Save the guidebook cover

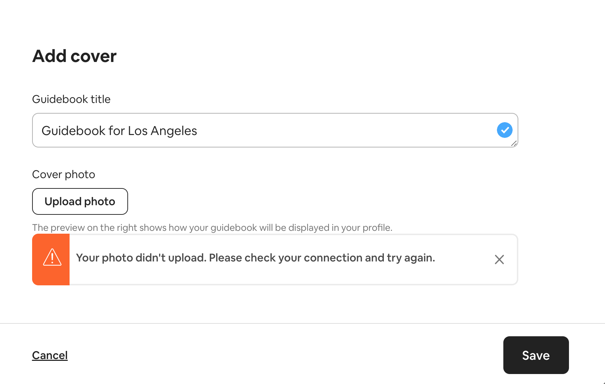tap(536, 355)
